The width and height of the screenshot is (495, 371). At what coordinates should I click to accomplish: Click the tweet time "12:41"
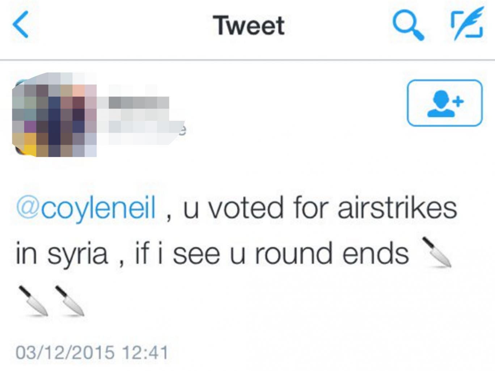(x=145, y=353)
